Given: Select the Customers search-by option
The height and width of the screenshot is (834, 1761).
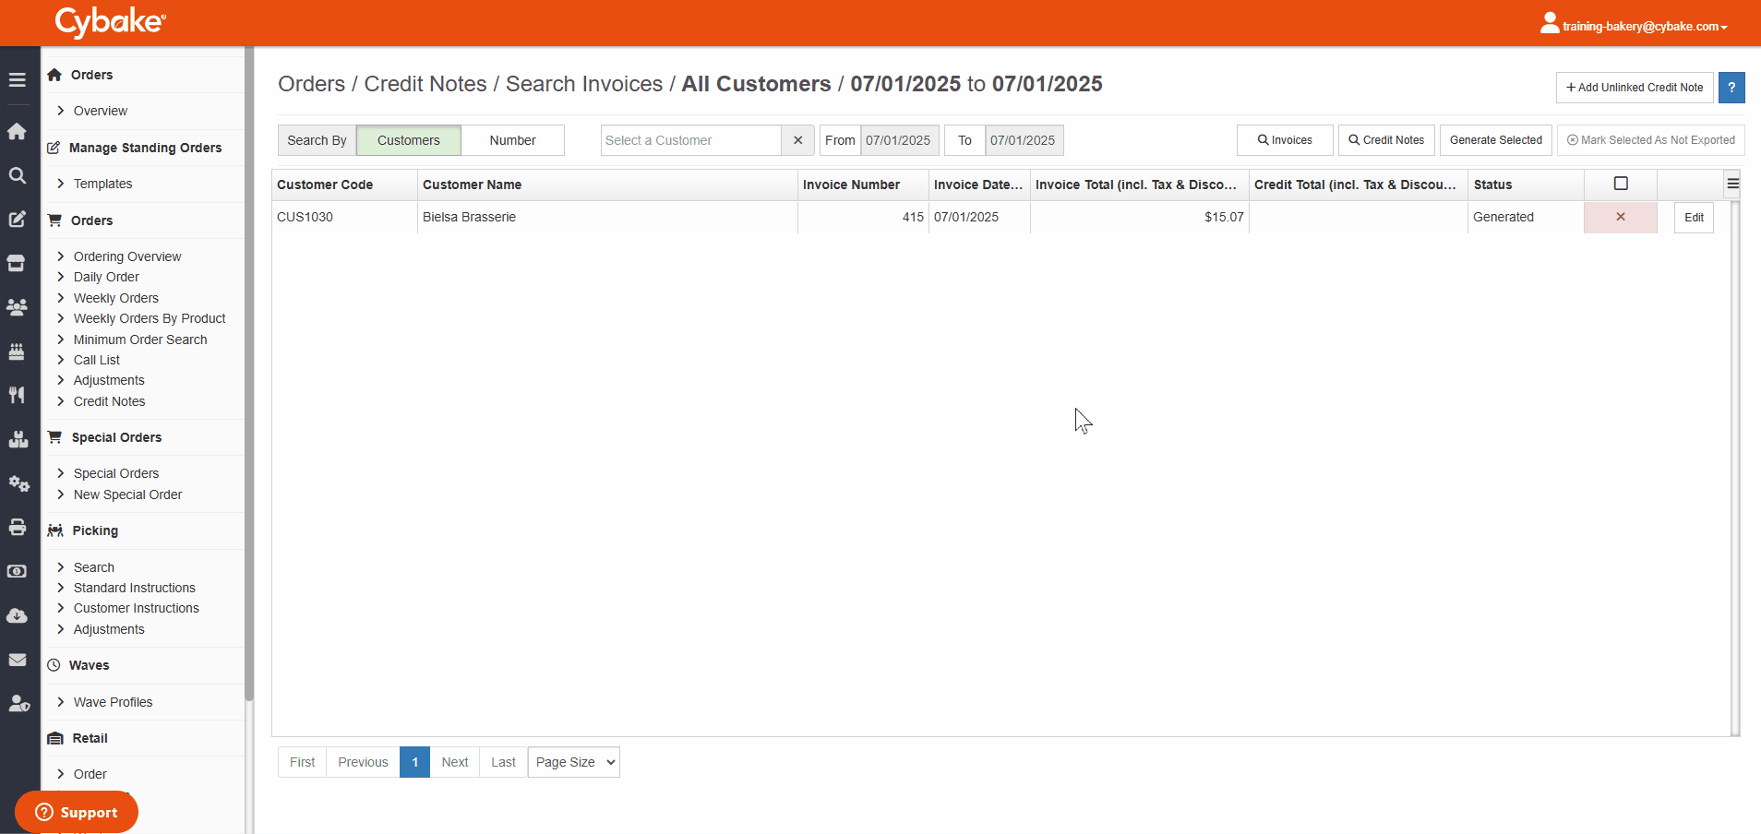Looking at the screenshot, I should pyautogui.click(x=408, y=140).
